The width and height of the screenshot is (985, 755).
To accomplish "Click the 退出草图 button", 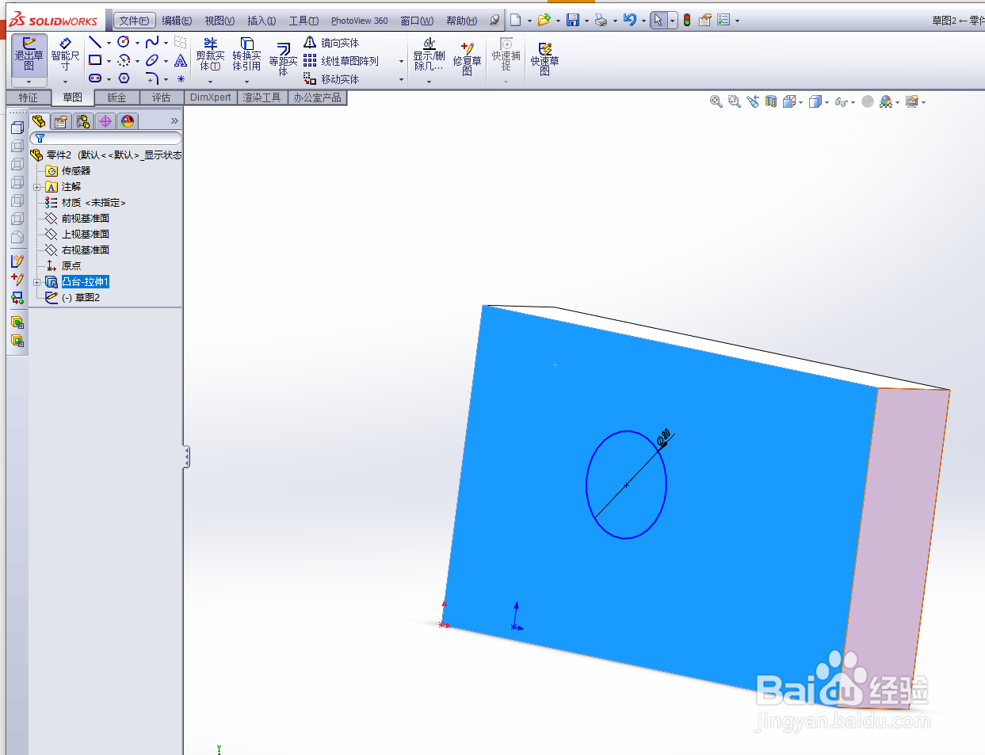I will 29,57.
